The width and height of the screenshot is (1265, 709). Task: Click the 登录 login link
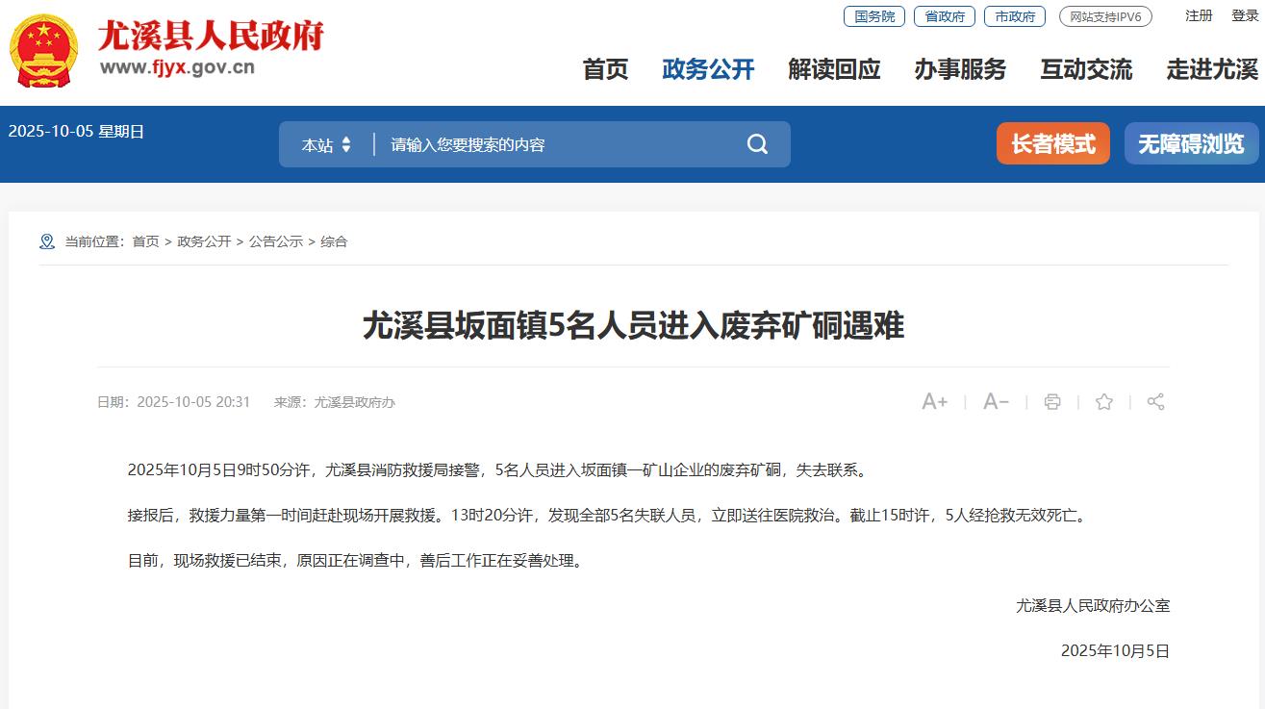[x=1245, y=15]
